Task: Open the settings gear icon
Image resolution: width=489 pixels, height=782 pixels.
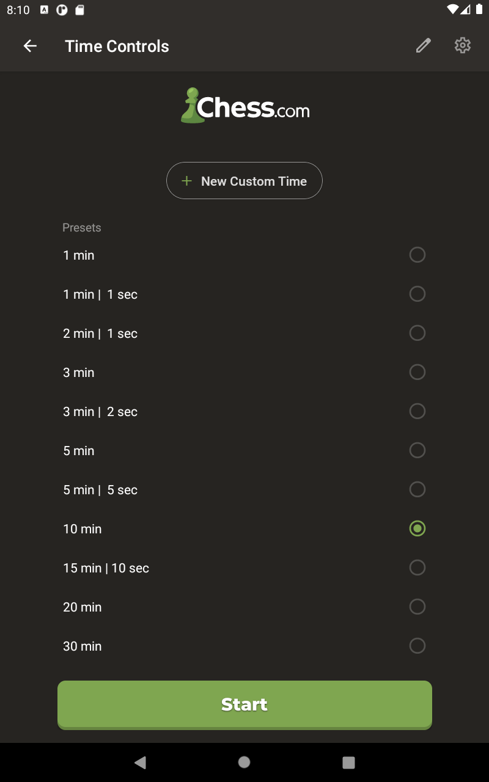Action: (463, 46)
